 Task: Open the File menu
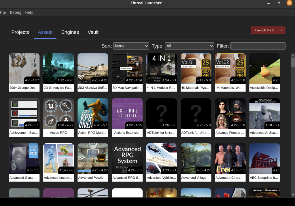[x=3, y=12]
